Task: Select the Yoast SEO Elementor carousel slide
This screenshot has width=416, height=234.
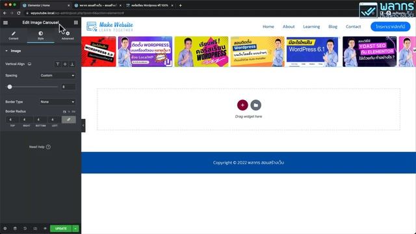Action: click(369, 51)
